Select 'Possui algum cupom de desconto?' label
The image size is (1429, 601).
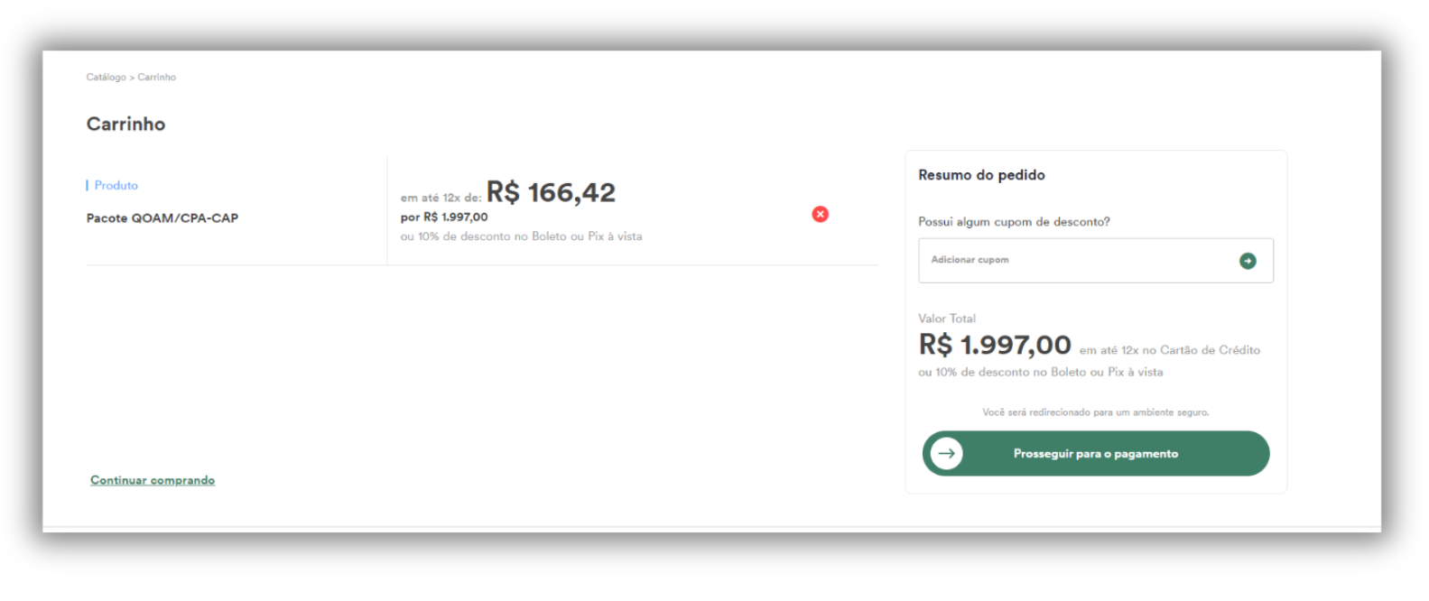point(1014,222)
